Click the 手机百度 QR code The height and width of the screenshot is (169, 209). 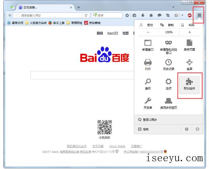(105, 127)
